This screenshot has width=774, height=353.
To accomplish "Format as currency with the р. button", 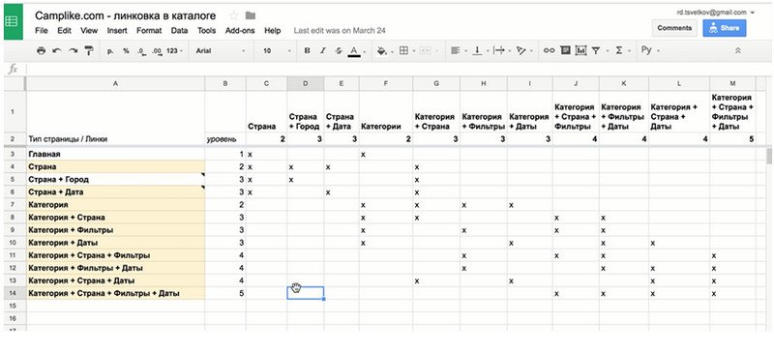I will [x=110, y=50].
